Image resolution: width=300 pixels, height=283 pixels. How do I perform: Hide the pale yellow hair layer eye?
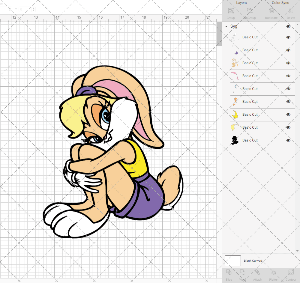pyautogui.click(x=288, y=127)
